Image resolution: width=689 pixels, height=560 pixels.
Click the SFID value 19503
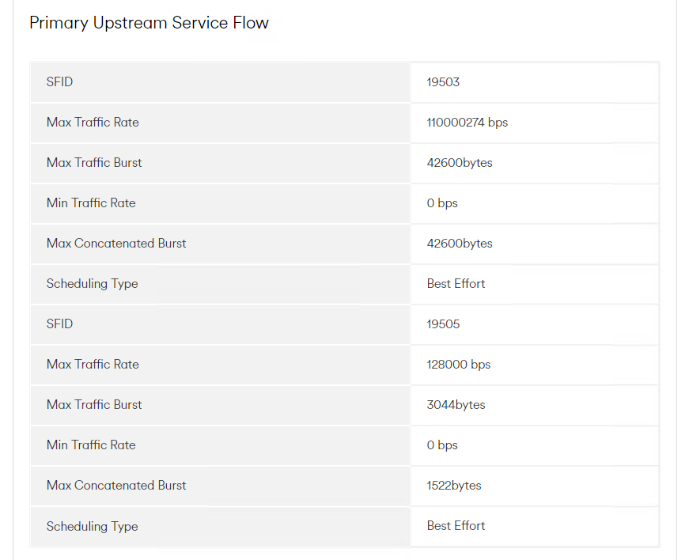coord(443,82)
